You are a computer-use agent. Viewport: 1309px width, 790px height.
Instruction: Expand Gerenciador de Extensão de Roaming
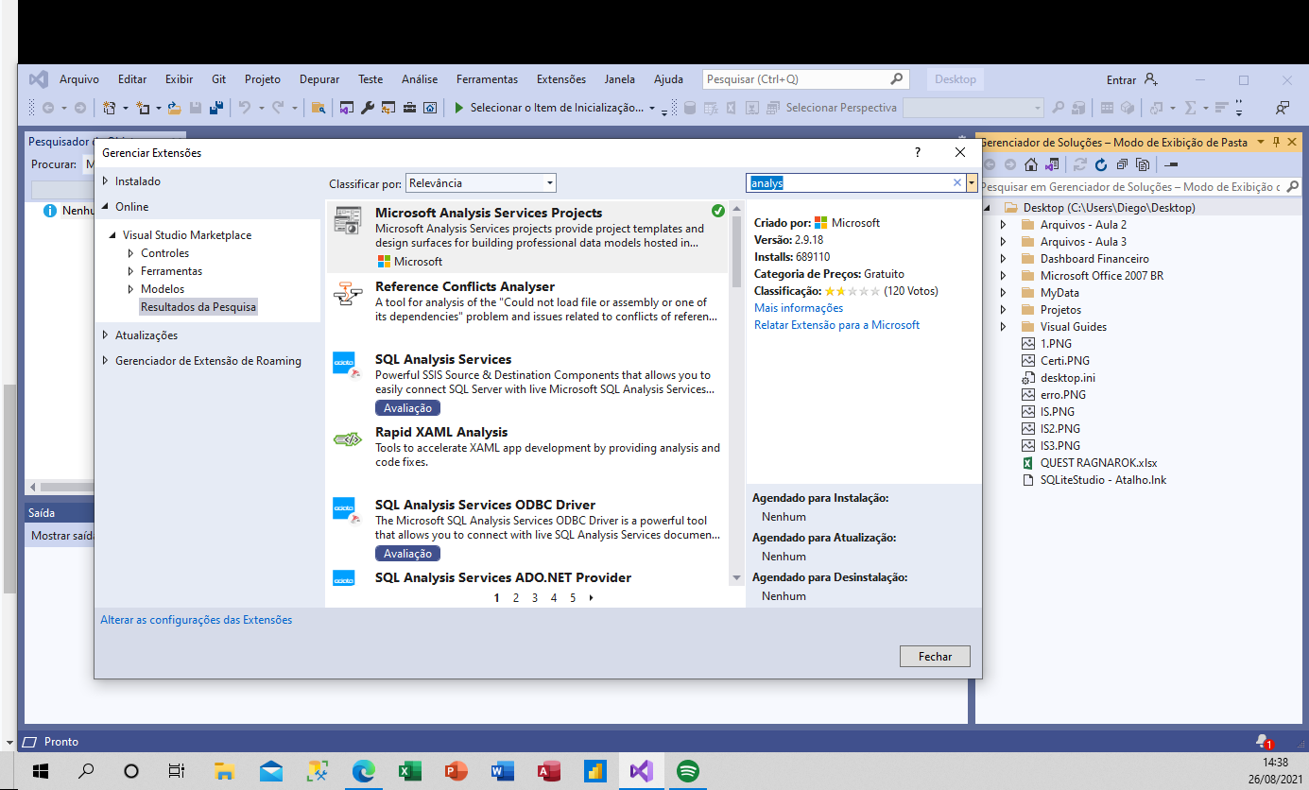(x=106, y=361)
